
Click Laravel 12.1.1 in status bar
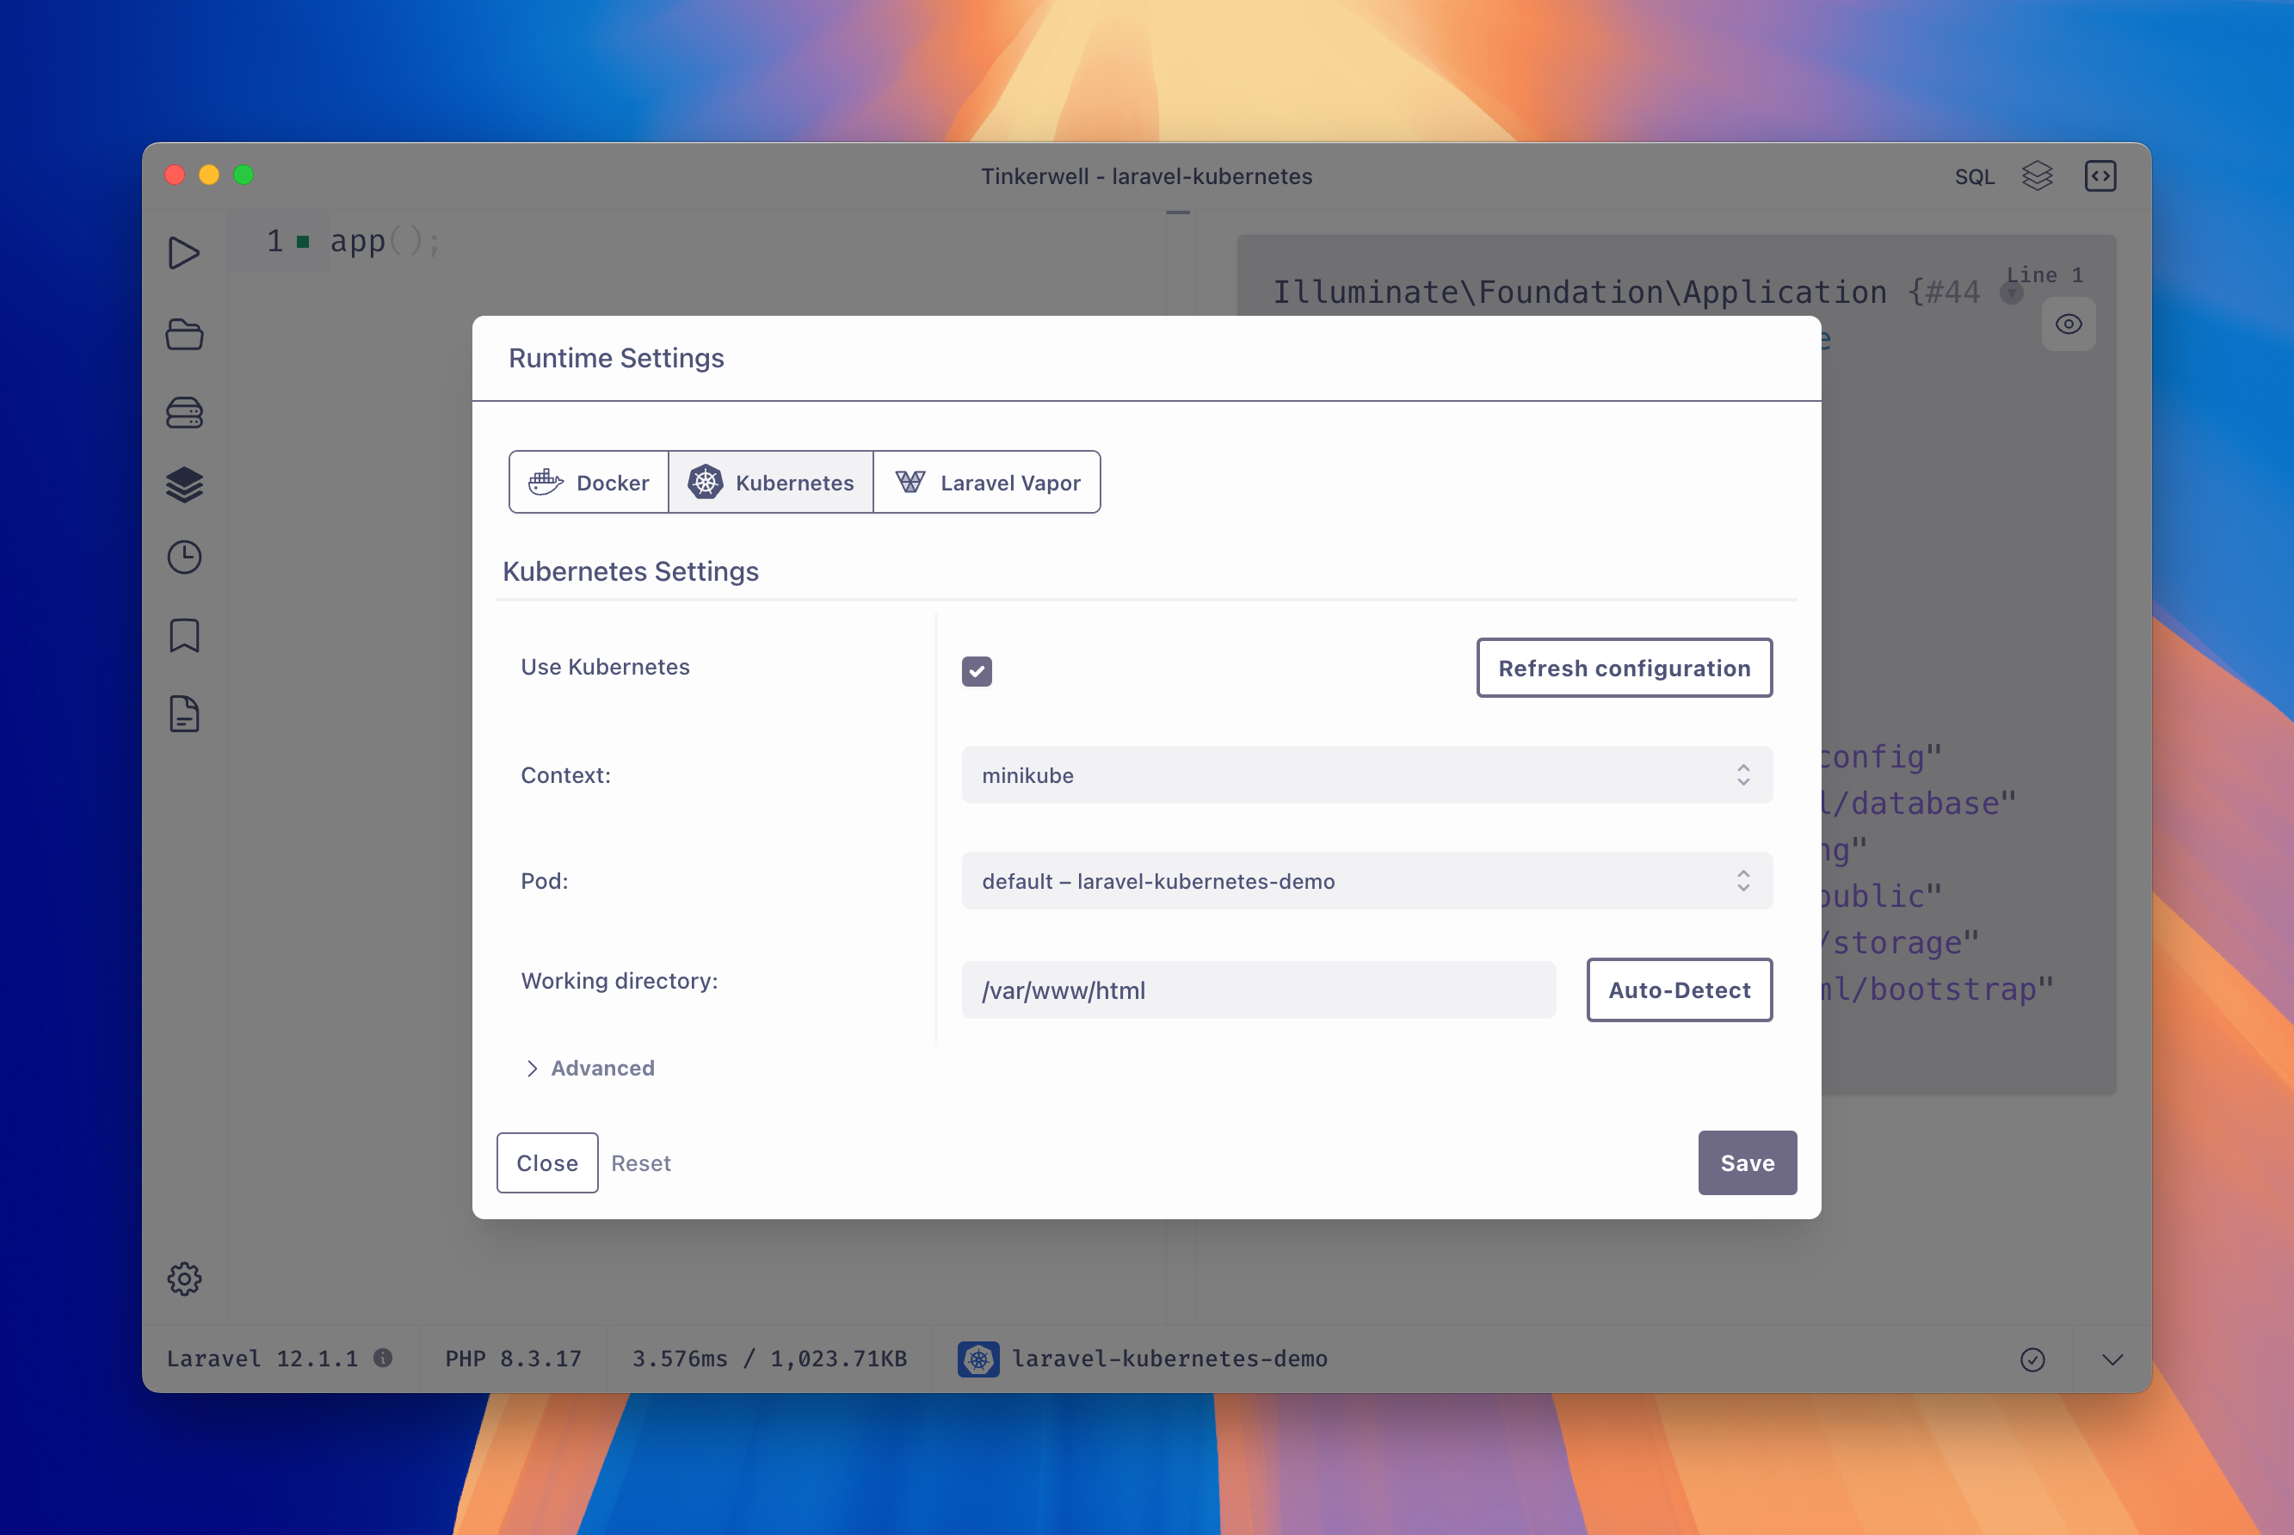(262, 1359)
